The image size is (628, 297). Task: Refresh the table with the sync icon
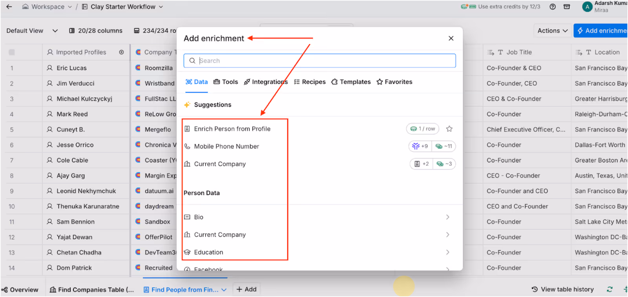[x=610, y=290]
